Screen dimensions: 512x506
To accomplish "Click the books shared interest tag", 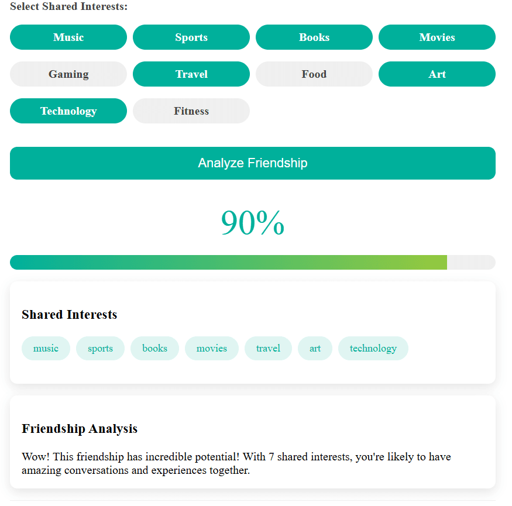I will [x=154, y=348].
